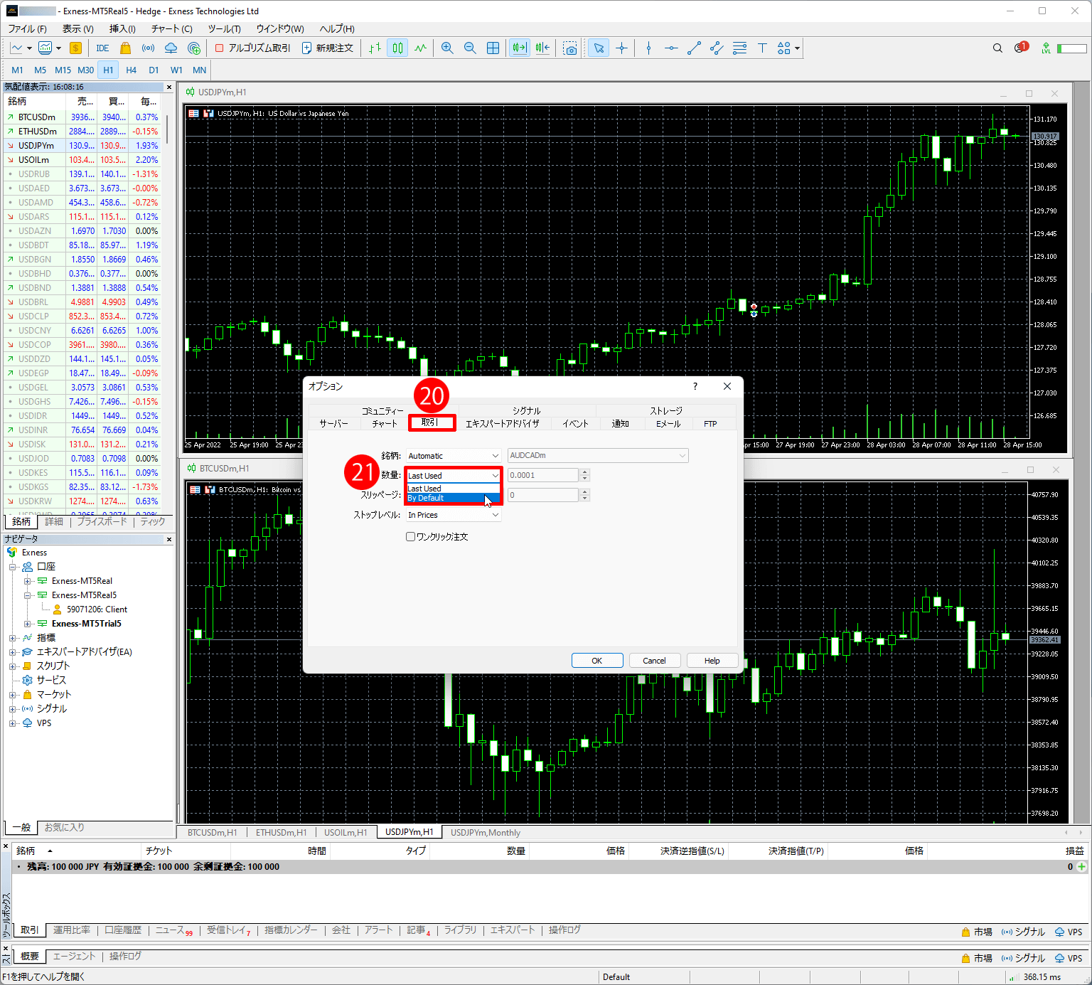Expand the 指標 tree node
Image resolution: width=1092 pixels, height=985 pixels.
(12, 638)
